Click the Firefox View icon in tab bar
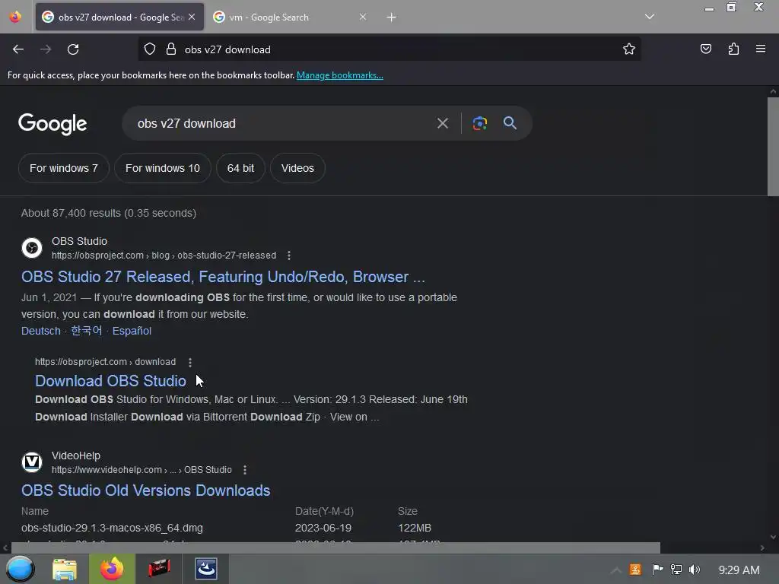 [15, 17]
